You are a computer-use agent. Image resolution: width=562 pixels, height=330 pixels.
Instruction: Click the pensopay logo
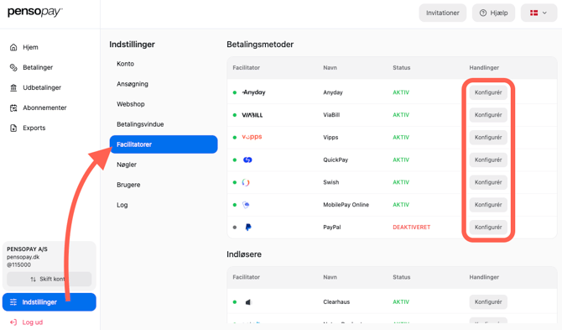click(34, 12)
